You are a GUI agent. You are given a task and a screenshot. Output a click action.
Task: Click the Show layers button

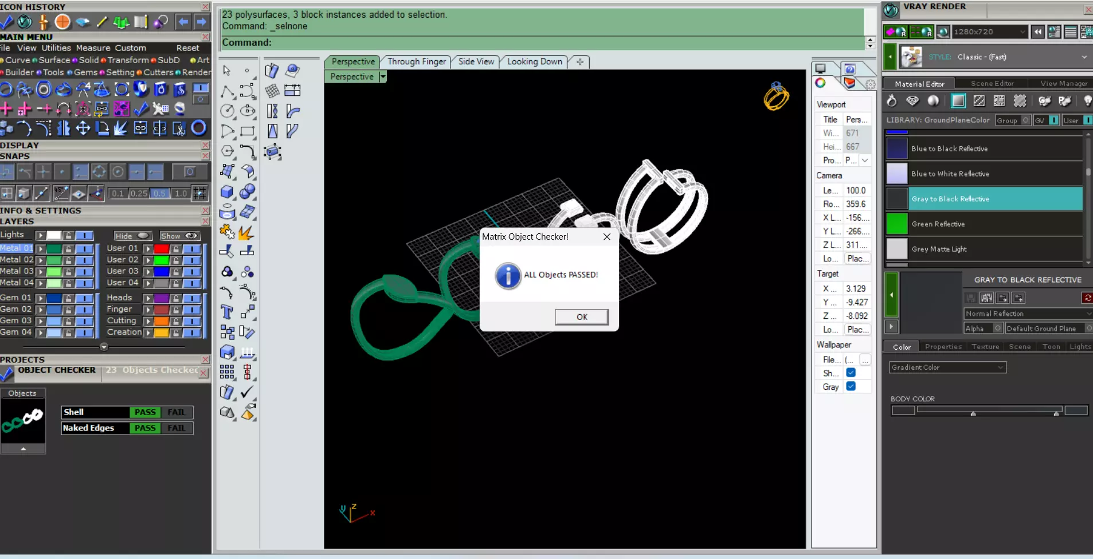[179, 236]
